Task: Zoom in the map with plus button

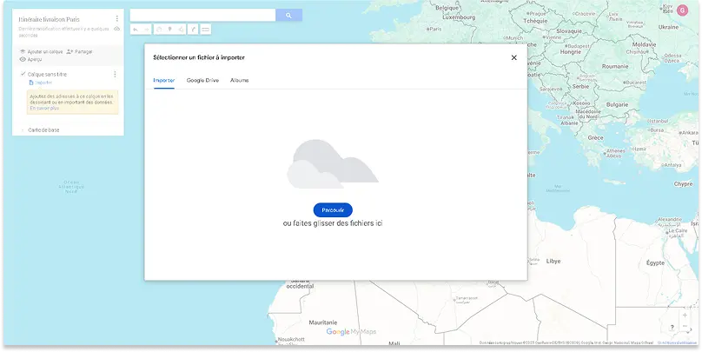Action: tap(685, 315)
